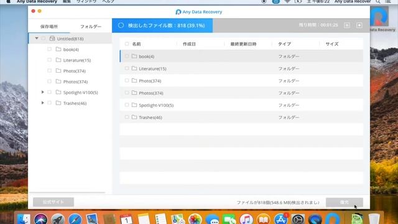Screen dimensions: 398x224
Task: Sort by the 作成日 column header
Action: 189,44
